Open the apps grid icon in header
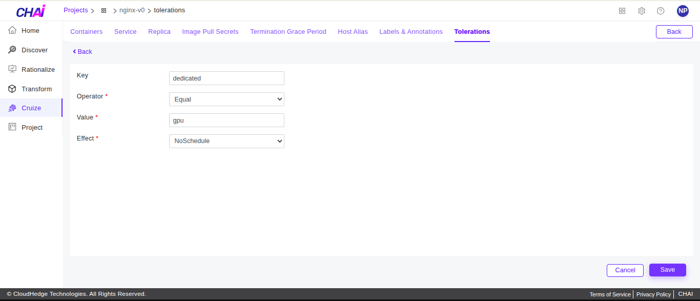700x301 pixels. coord(622,11)
